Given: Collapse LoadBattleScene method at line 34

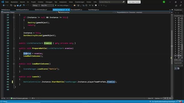Looking at the screenshot, I should (14, 64).
